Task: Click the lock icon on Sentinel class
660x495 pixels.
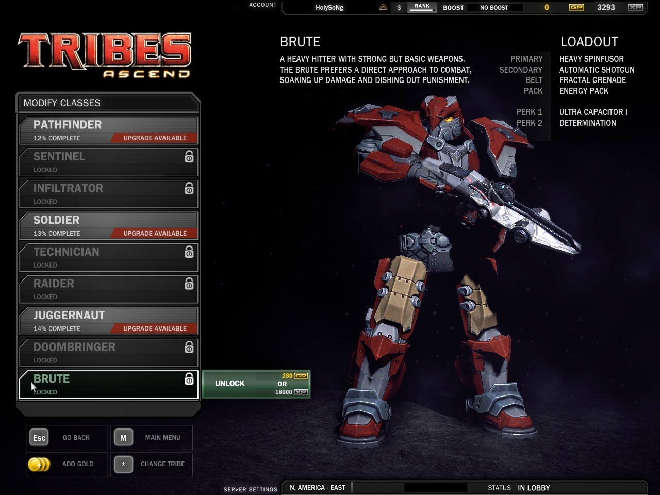Action: 189,157
